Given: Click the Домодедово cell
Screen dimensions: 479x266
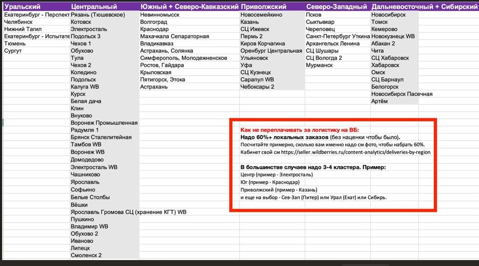Looking at the screenshot, I should (x=105, y=159).
